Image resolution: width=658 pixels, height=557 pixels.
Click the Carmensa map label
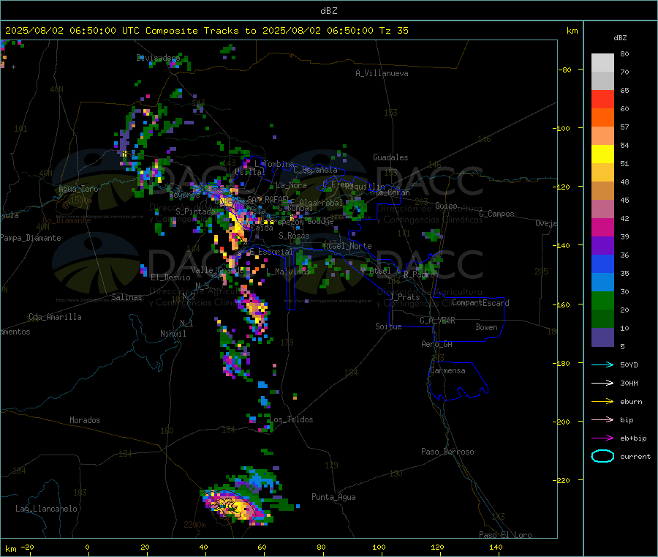click(447, 370)
